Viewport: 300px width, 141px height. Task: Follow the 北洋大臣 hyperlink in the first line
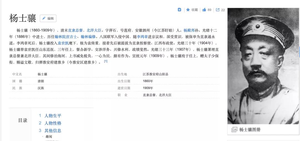click(94, 30)
